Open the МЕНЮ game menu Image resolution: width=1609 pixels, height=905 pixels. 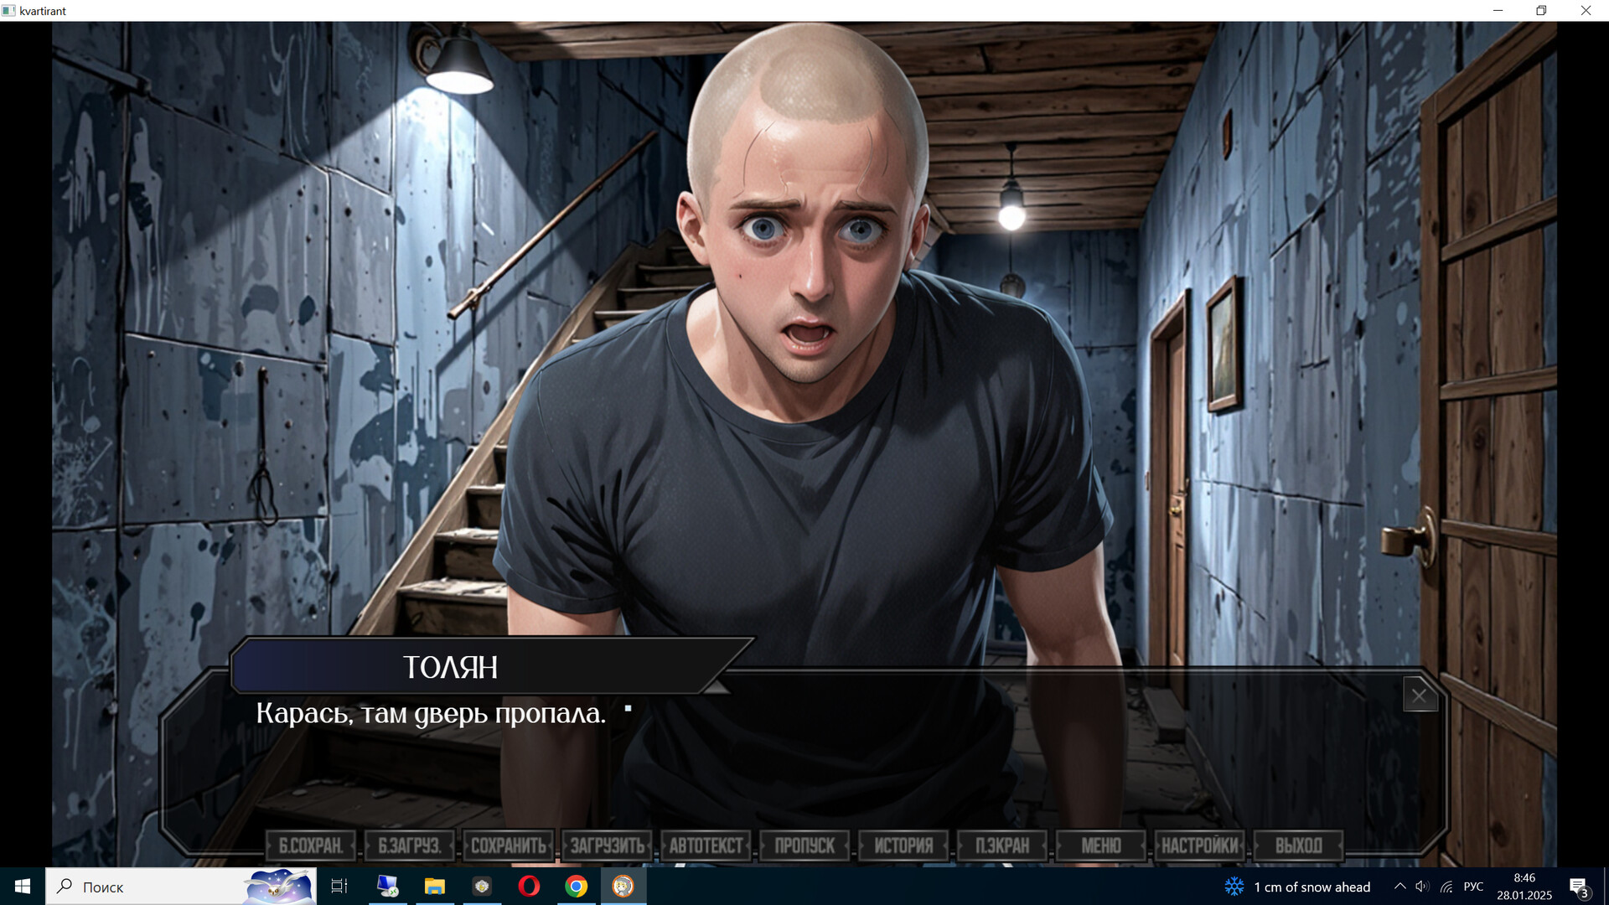(x=1101, y=845)
